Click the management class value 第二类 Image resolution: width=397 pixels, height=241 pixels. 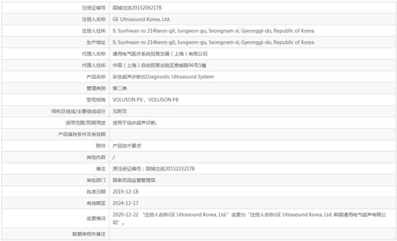tap(120, 88)
